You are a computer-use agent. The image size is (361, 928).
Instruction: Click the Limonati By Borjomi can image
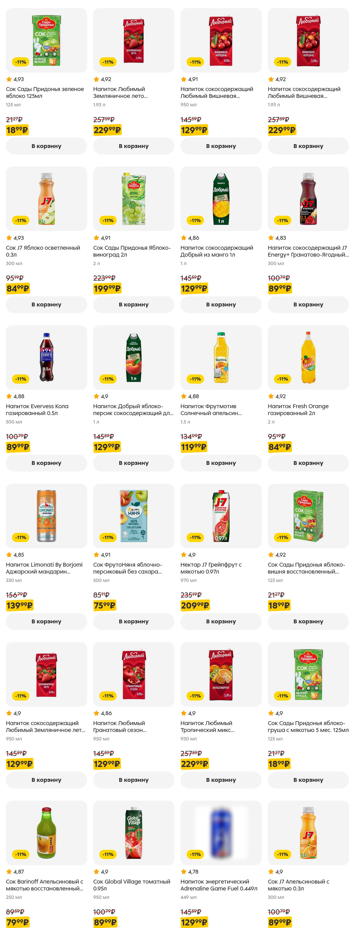click(46, 515)
